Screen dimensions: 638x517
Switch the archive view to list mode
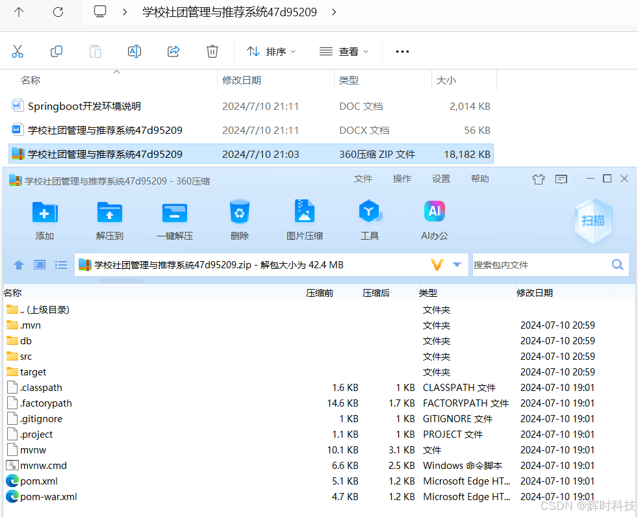pos(61,265)
